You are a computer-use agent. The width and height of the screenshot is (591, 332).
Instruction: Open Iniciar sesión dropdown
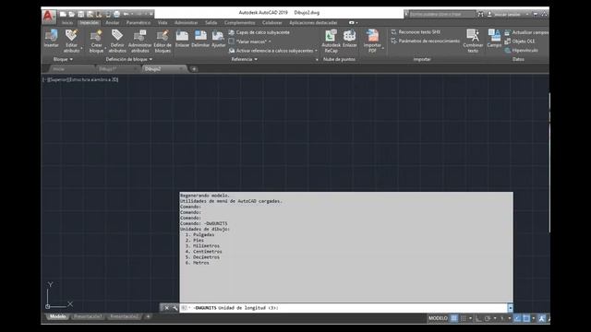click(x=527, y=15)
